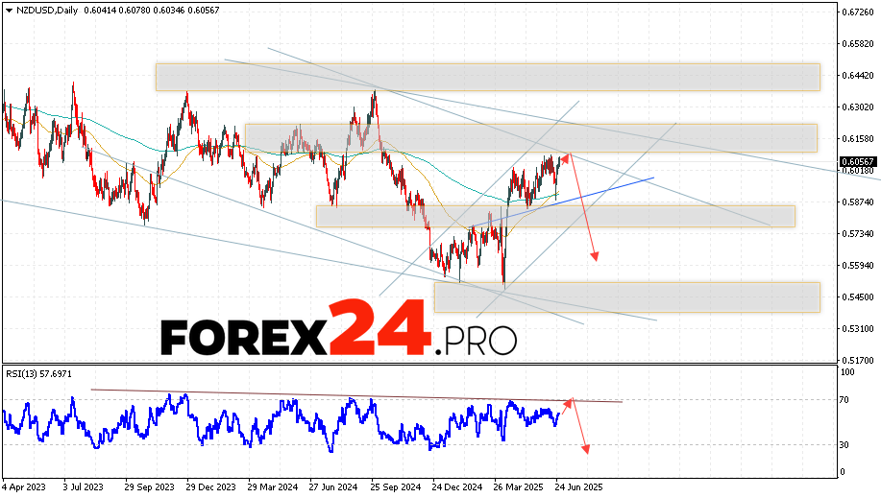This screenshot has height=498, width=881.
Task: Select the lowest gray support zone rectangle
Action: [x=626, y=296]
